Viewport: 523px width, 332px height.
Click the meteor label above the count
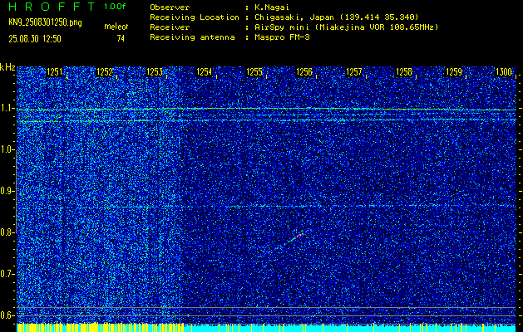(116, 27)
